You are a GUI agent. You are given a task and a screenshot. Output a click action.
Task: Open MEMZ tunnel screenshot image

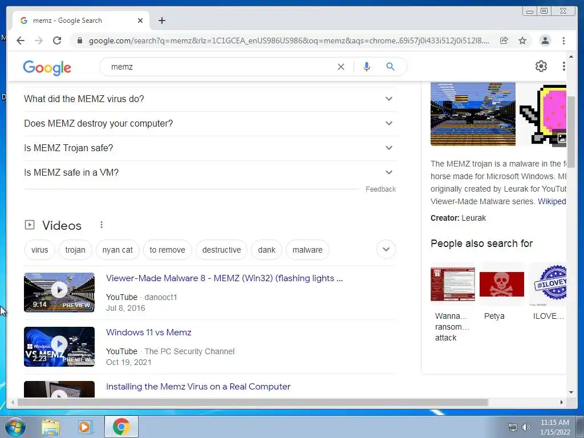coord(473,114)
